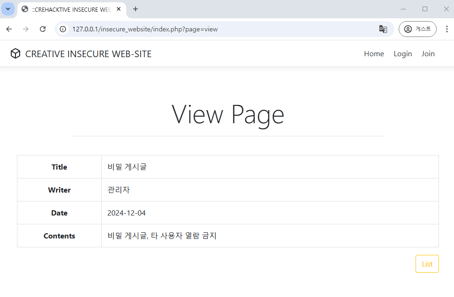Open the Login navigation link
Viewport: 454px width, 297px height.
point(402,54)
